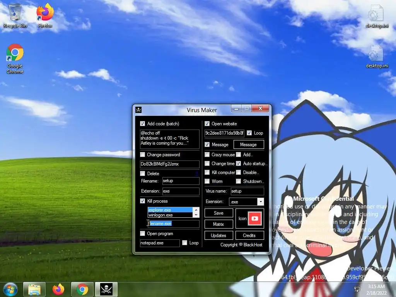Click the filename.exe process input field
The height and width of the screenshot is (297, 396).
[x=174, y=224]
